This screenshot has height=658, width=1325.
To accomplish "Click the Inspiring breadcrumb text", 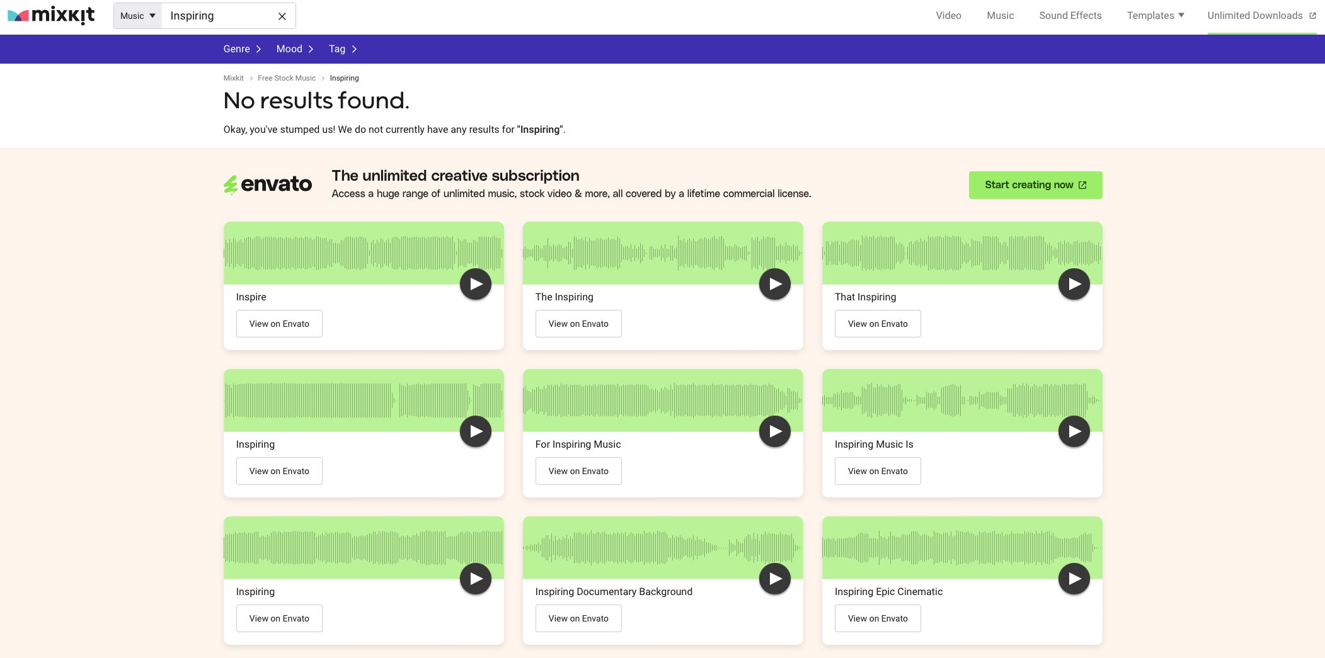I will coord(344,78).
